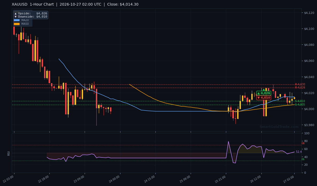
Task: Click the $4,060 price axis label
Action: point(309,61)
